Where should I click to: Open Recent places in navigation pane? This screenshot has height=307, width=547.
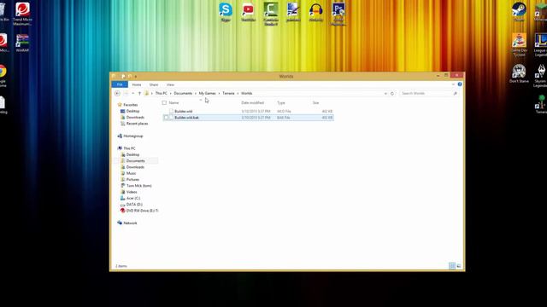[x=137, y=124]
